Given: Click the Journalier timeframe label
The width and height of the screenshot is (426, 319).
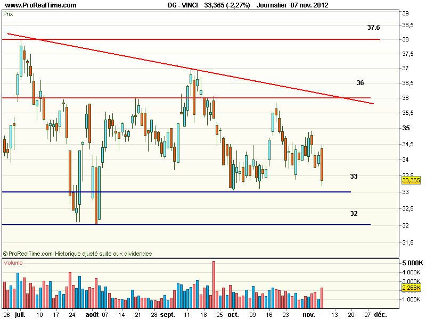Looking at the screenshot, I should point(272,5).
